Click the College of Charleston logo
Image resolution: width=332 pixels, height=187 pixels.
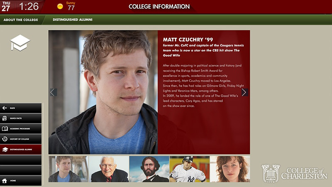(294, 173)
